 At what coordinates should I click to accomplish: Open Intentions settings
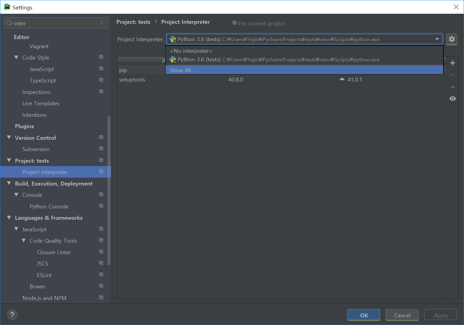click(x=35, y=115)
